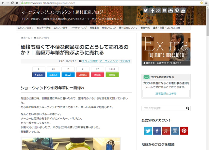Screen dimensions: 209x150
Task: Click the header Hatena B! icon
Action: coord(164,11)
